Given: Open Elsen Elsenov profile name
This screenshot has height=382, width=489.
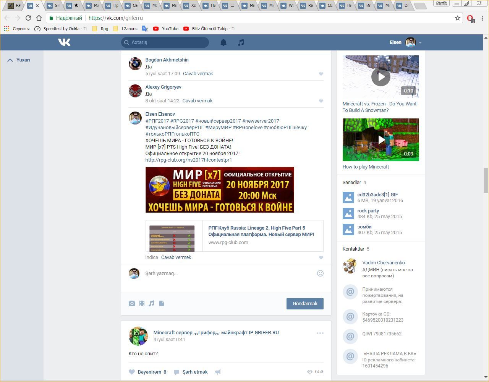Looking at the screenshot, I should pyautogui.click(x=160, y=114).
